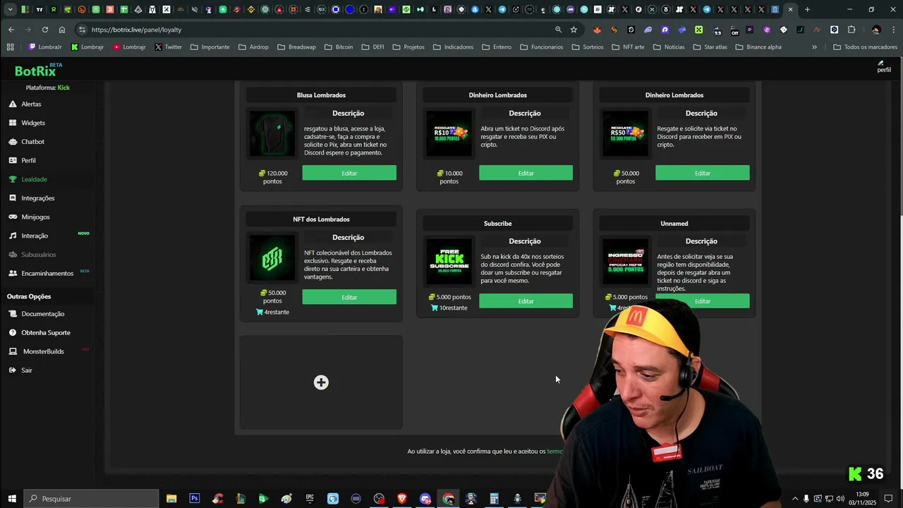Open Importante bookmarks folder
This screenshot has height=508, width=903.
pos(210,47)
